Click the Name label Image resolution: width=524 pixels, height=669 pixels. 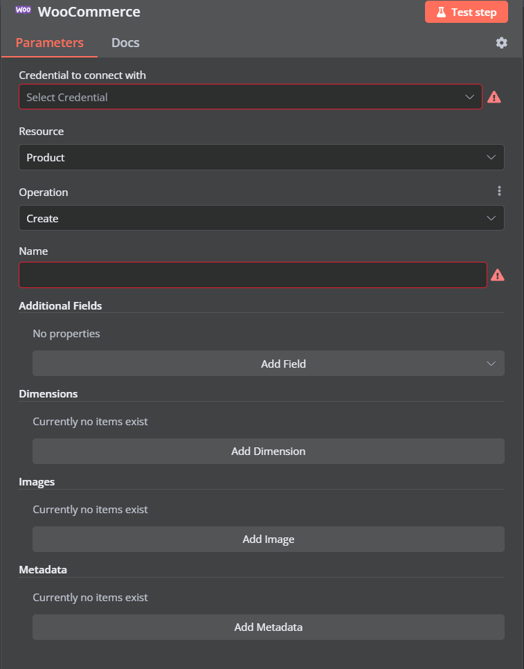click(33, 251)
